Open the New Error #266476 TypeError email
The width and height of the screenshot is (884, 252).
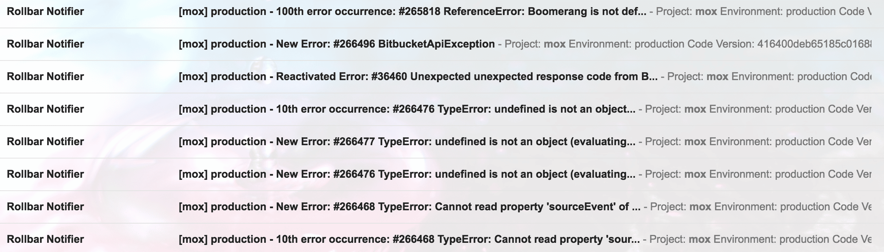pyautogui.click(x=407, y=174)
